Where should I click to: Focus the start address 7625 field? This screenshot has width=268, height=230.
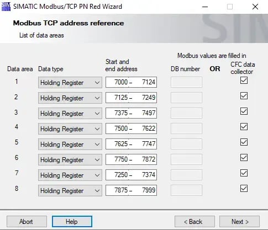(117, 144)
